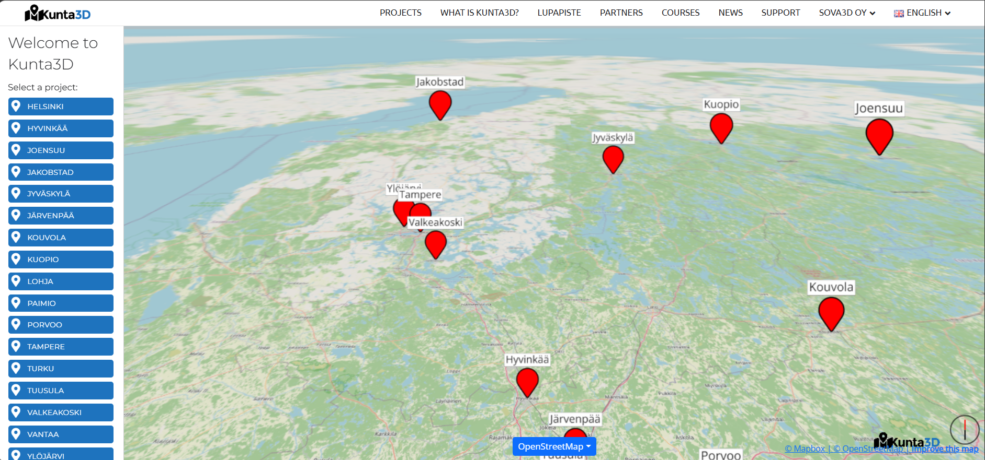
Task: Click the Kouvola map label
Action: [x=831, y=287]
